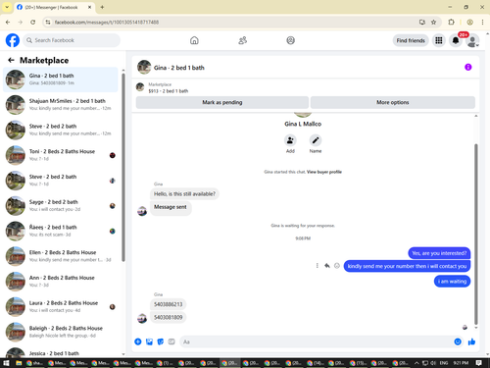Open File Explorer from the taskbar
The height and width of the screenshot is (368, 490).
coord(19,363)
